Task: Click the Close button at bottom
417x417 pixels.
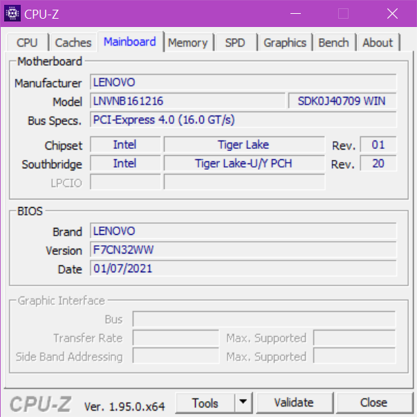Action: 373,402
